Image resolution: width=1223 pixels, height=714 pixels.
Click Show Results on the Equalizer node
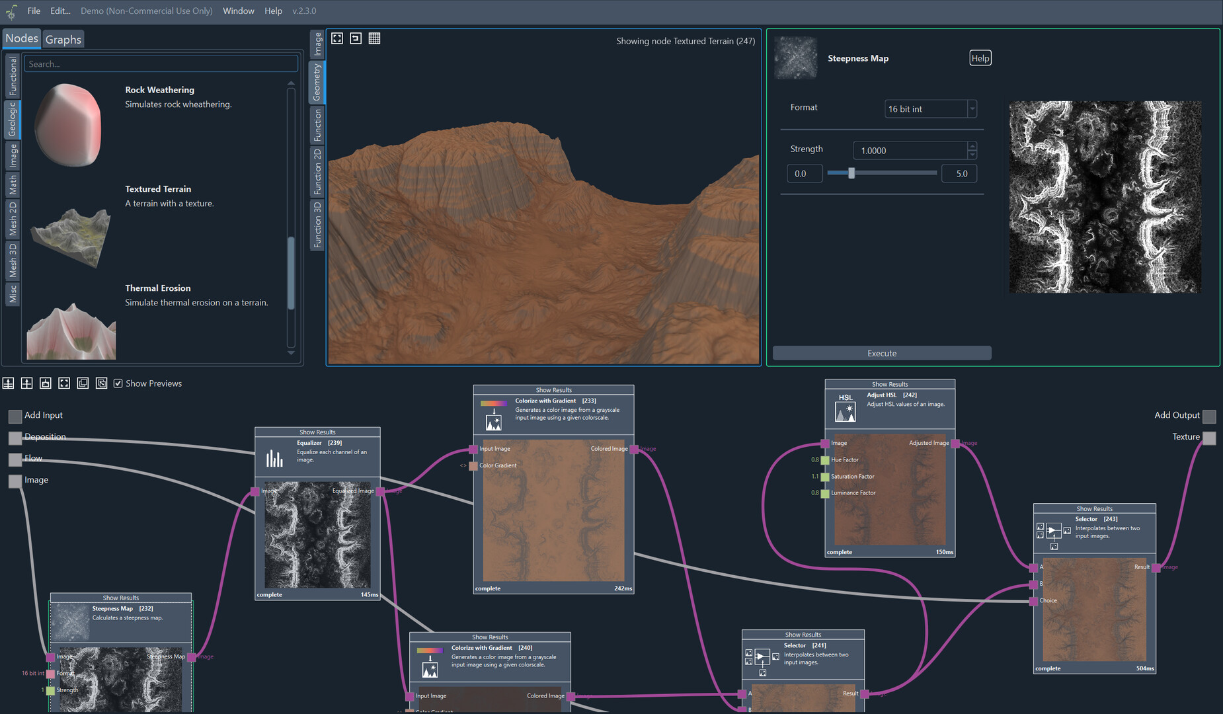pos(317,432)
